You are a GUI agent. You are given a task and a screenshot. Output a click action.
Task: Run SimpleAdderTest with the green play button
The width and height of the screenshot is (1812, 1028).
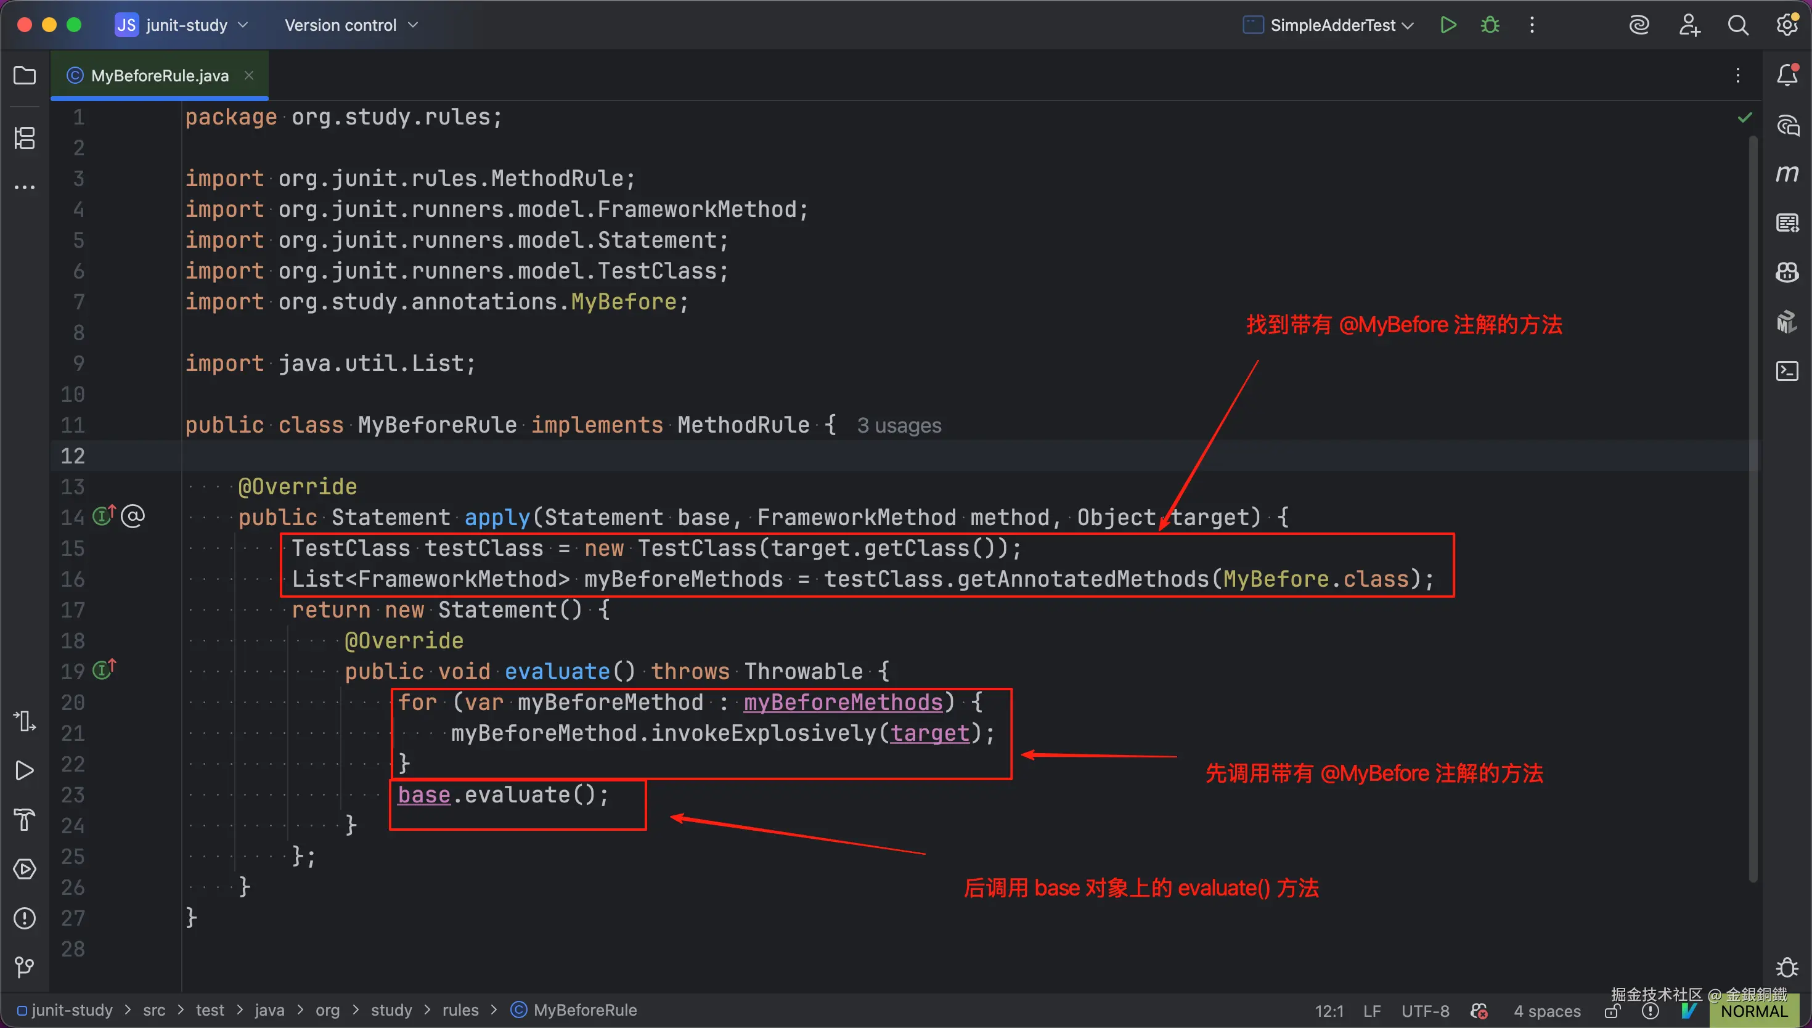tap(1448, 25)
